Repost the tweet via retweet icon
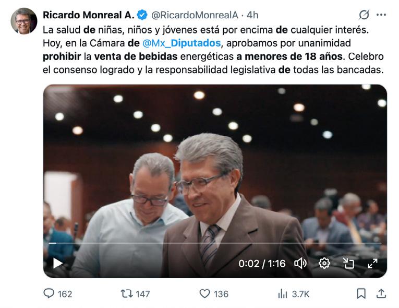 (x=126, y=293)
